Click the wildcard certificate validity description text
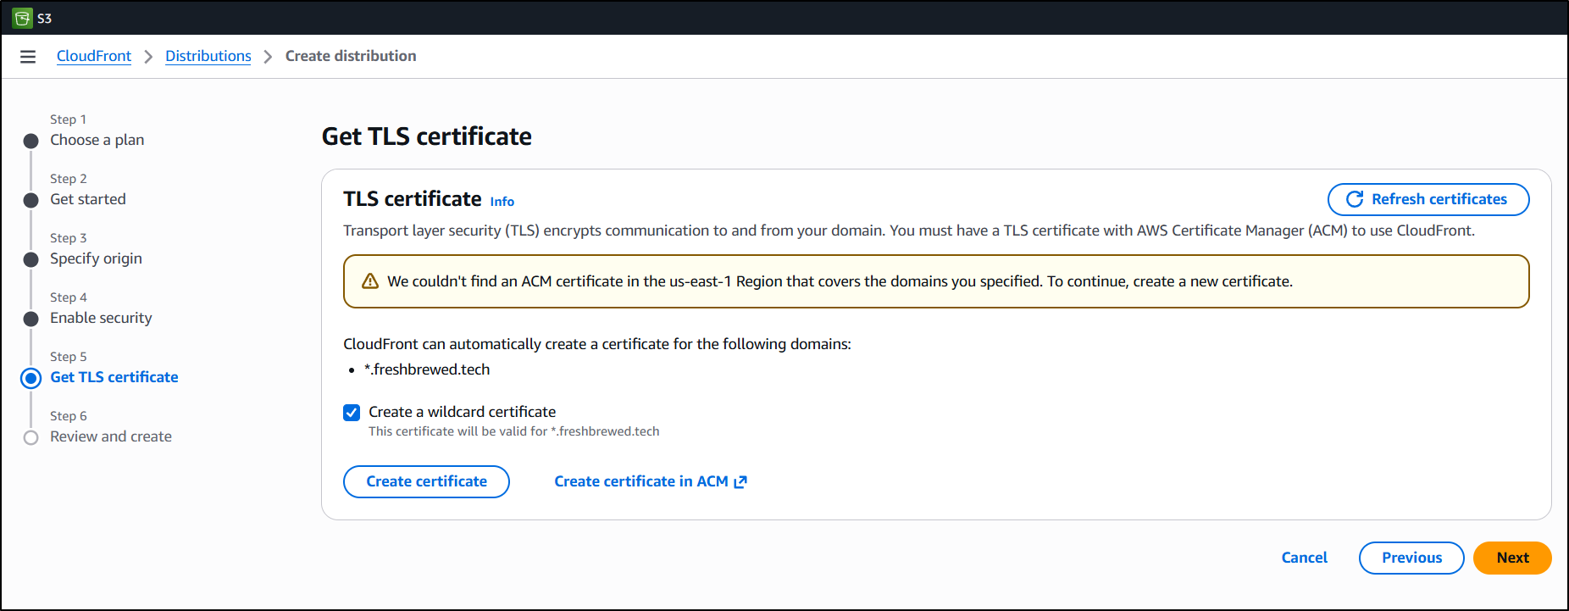1569x611 pixels. (x=514, y=431)
